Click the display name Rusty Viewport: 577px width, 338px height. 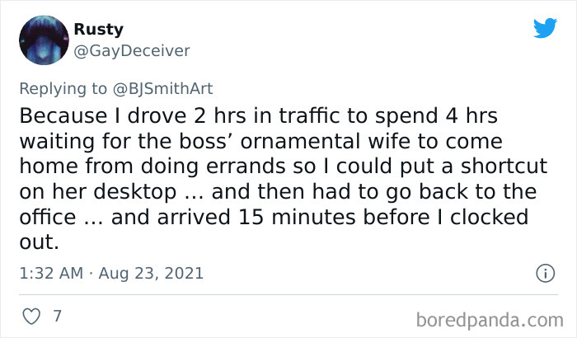coord(99,30)
